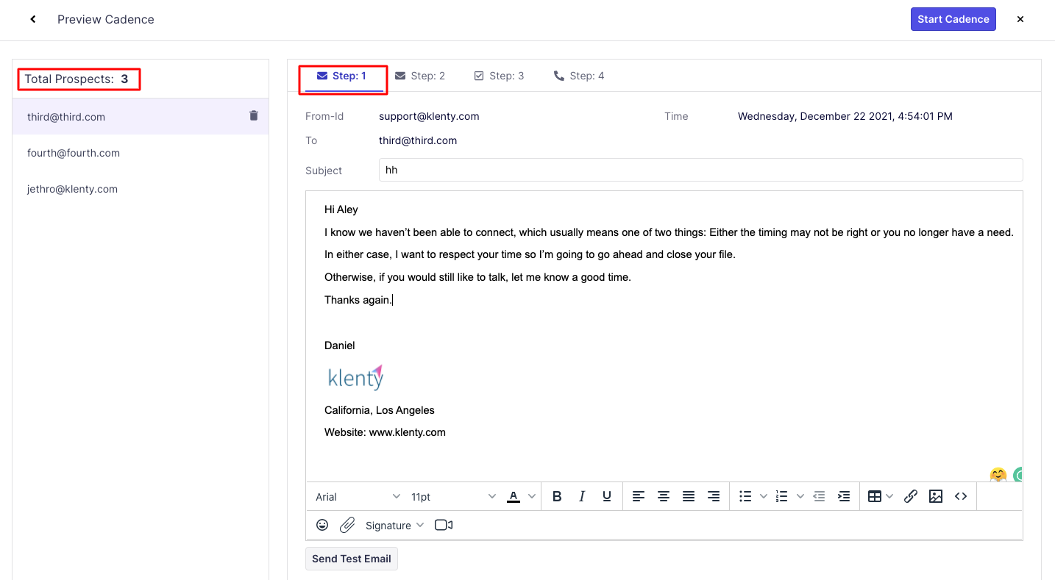
Task: Open the emoji picker
Action: click(x=322, y=525)
